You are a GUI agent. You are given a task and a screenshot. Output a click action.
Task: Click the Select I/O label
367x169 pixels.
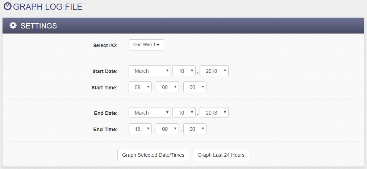[105, 45]
